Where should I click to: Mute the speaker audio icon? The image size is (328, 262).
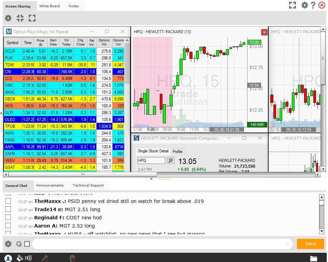[x=24, y=258]
